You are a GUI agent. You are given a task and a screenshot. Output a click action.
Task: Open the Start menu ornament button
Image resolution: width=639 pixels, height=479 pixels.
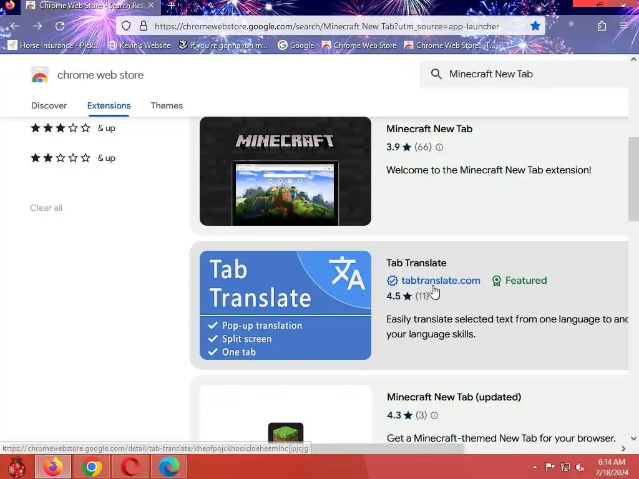[x=16, y=467]
